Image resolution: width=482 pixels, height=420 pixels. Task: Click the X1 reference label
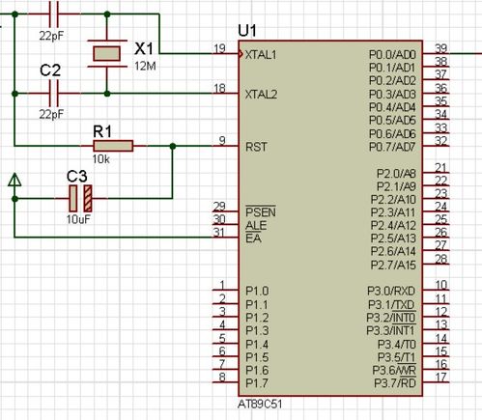144,49
